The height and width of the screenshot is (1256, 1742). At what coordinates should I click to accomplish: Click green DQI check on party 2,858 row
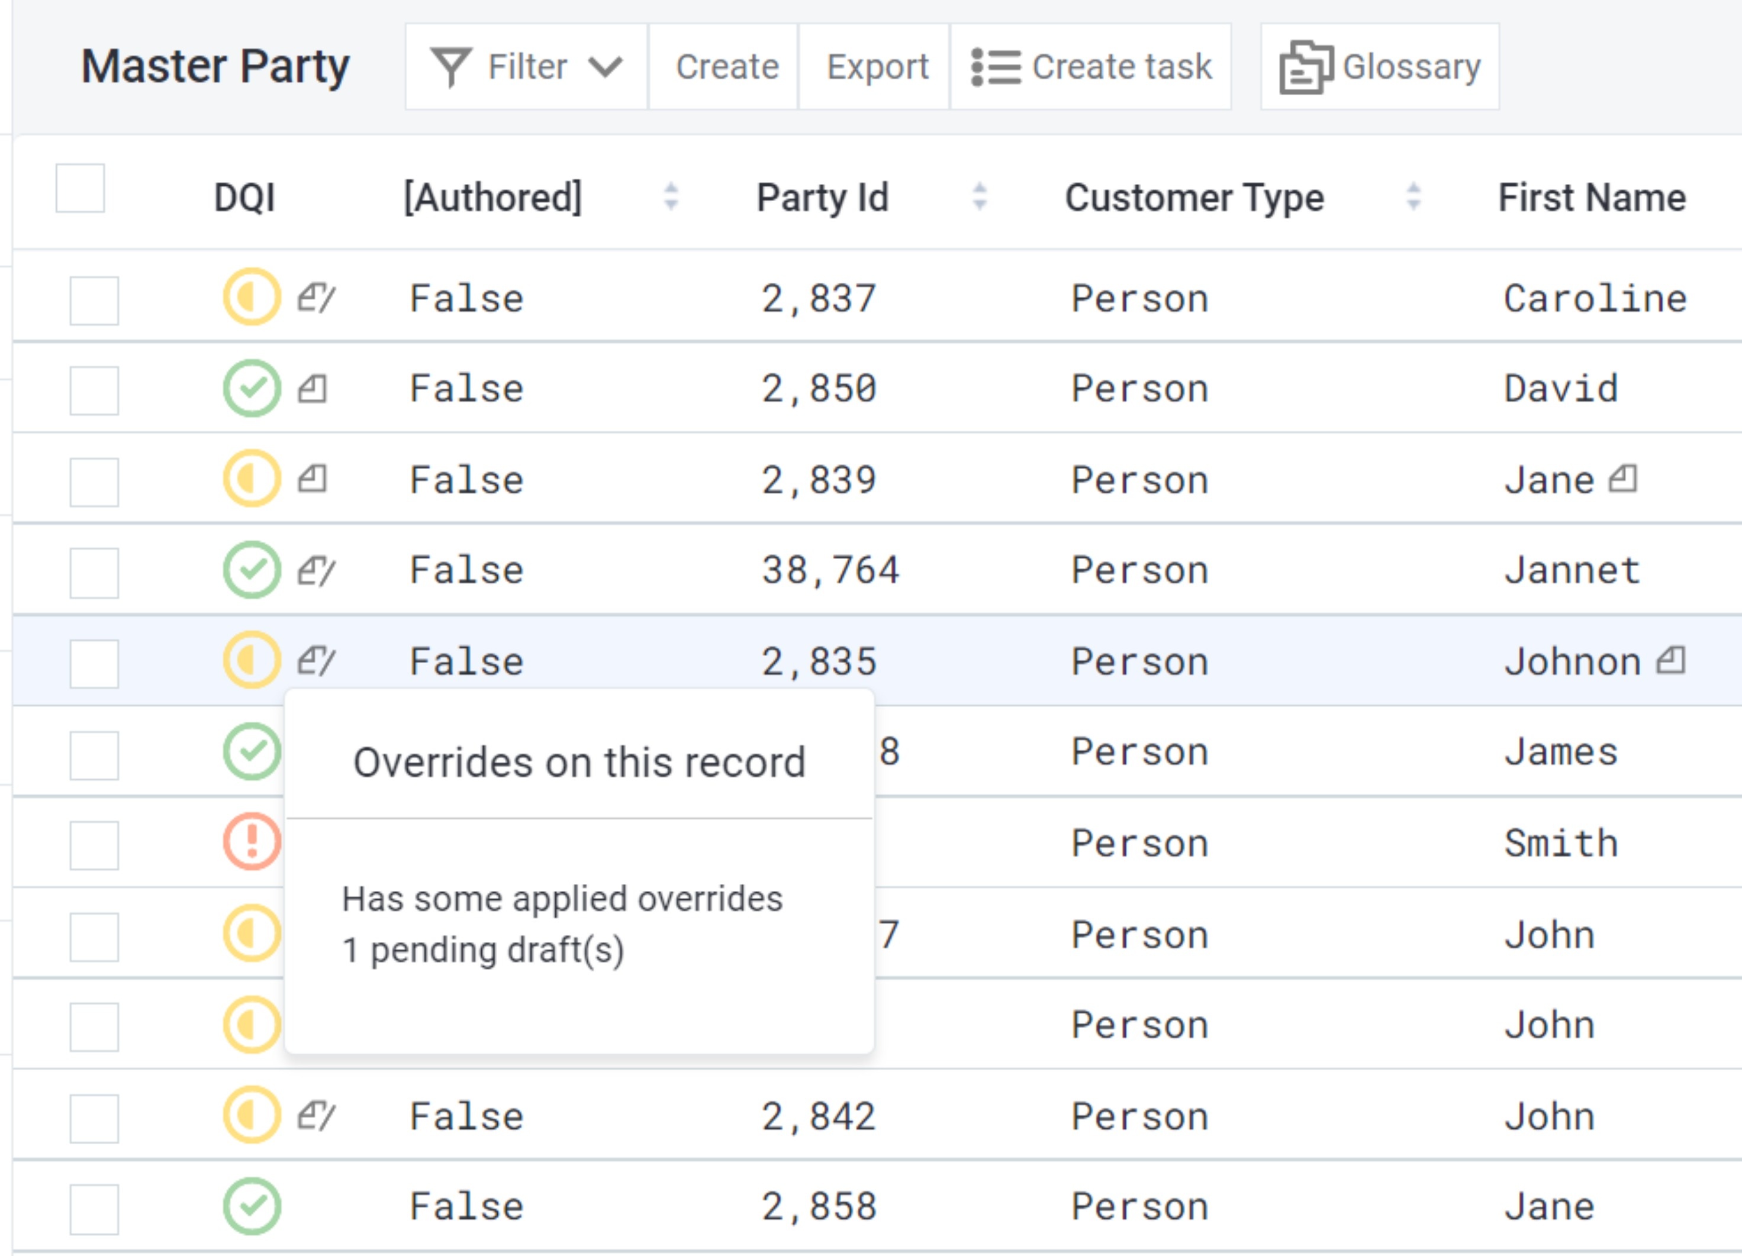pos(252,1205)
